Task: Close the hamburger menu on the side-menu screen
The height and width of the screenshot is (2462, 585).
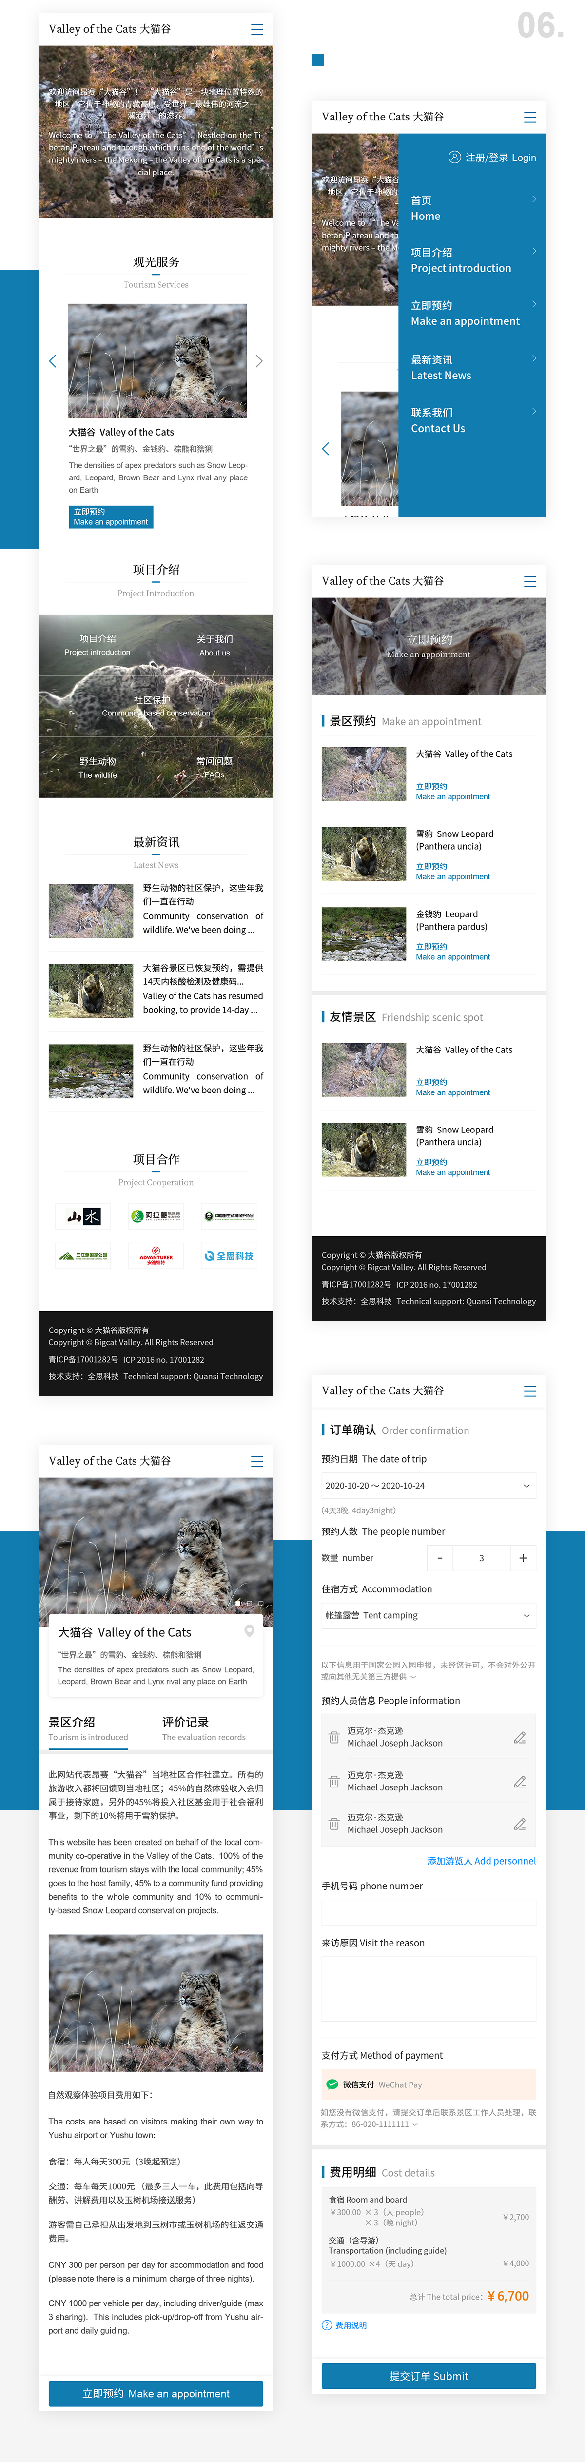Action: pos(529,118)
